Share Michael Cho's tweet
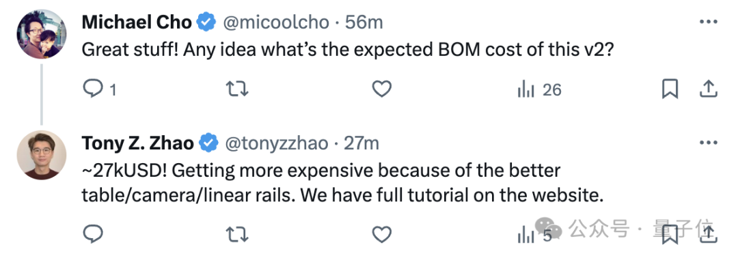This screenshot has height=258, width=738. click(x=707, y=89)
